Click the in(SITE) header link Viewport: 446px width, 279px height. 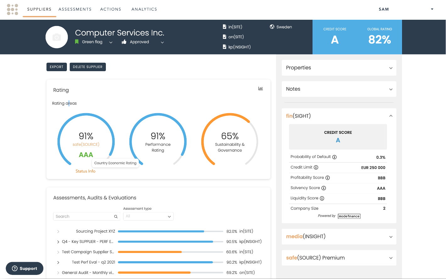pos(235,27)
